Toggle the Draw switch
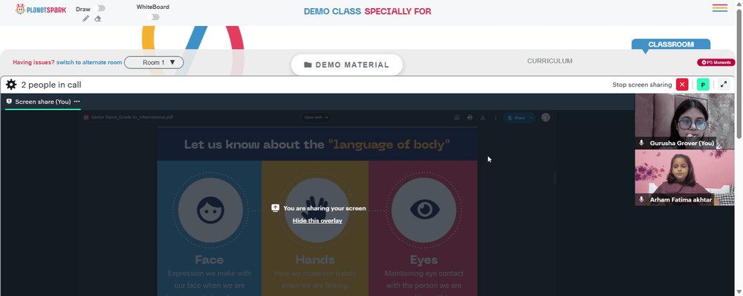Screen dimensions: 743x296 click(100, 8)
